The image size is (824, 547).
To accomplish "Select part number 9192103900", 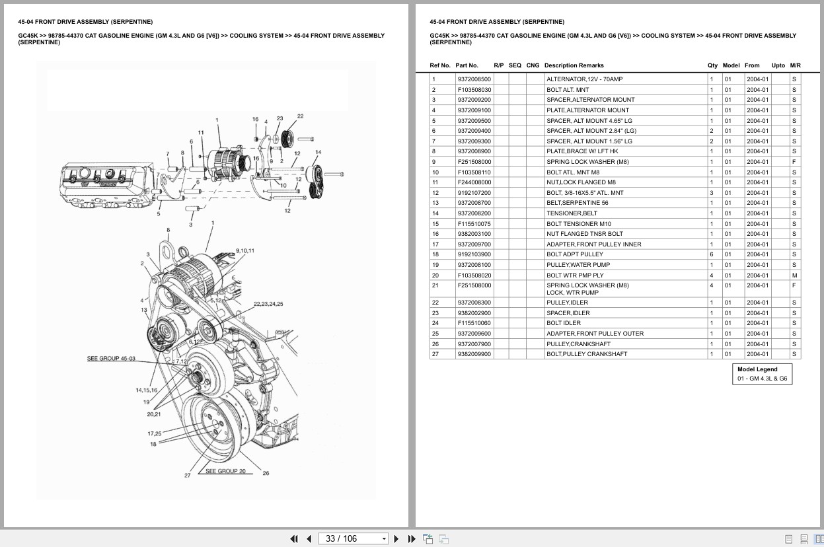I will pyautogui.click(x=474, y=254).
